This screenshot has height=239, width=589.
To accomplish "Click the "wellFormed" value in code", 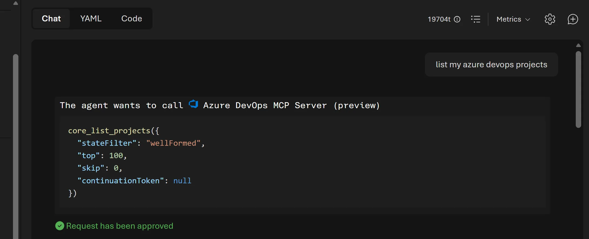I will [x=173, y=143].
